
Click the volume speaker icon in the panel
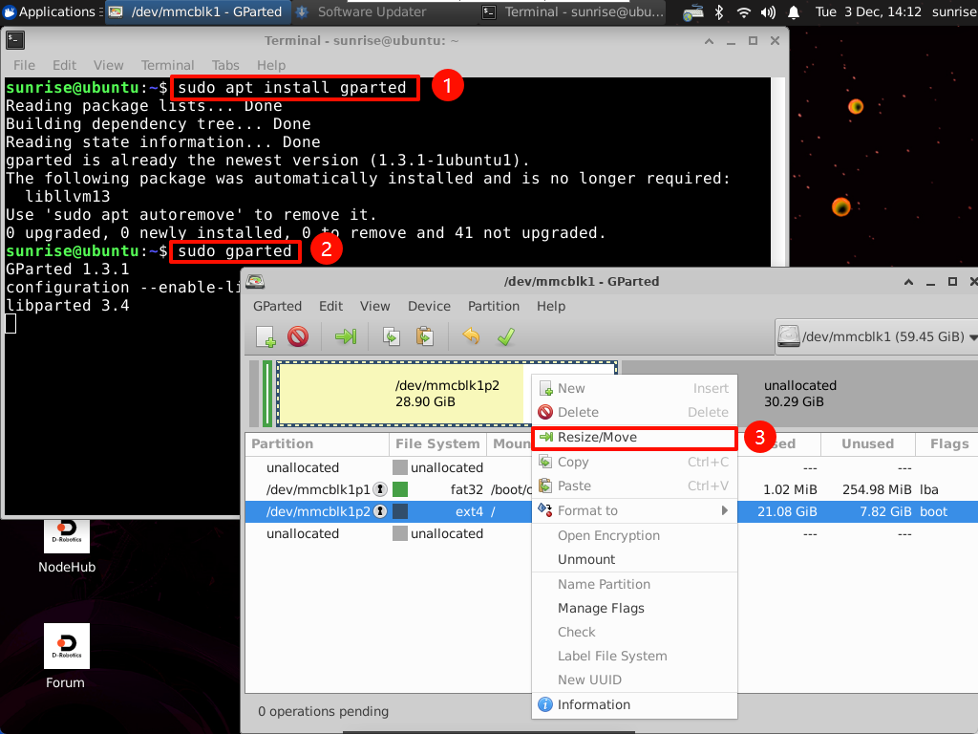pyautogui.click(x=768, y=11)
